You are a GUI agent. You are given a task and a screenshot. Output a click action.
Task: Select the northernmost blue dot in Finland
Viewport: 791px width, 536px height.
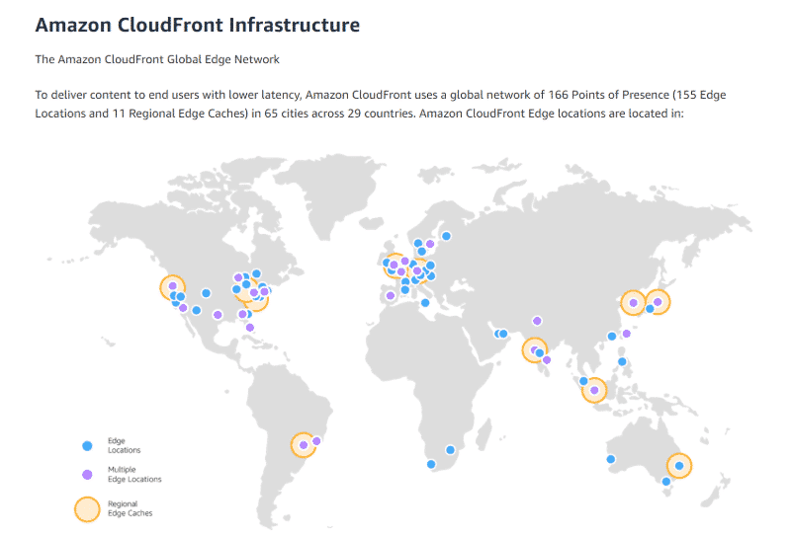(446, 236)
